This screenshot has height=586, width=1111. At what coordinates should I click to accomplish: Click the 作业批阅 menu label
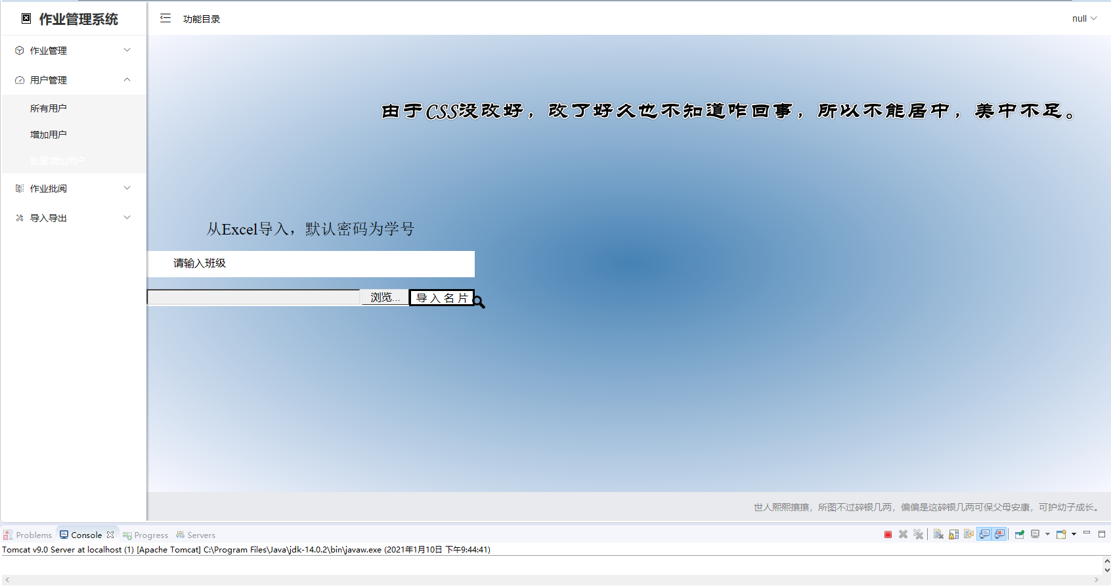pos(49,189)
